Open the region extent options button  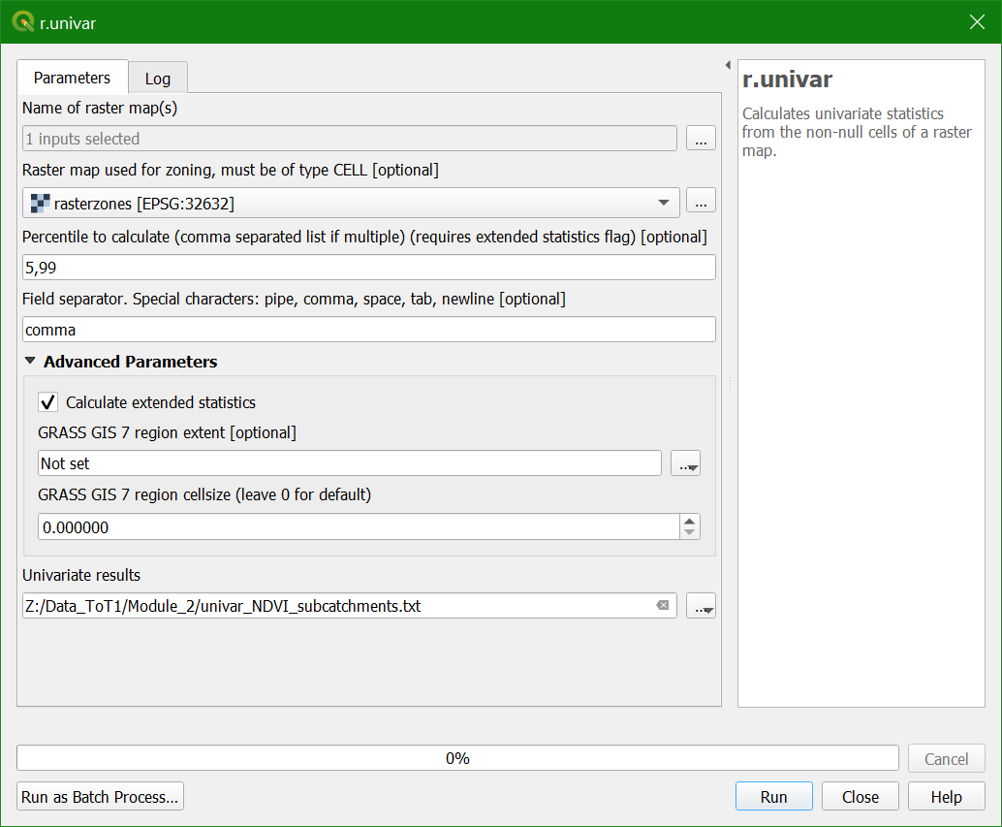point(685,463)
